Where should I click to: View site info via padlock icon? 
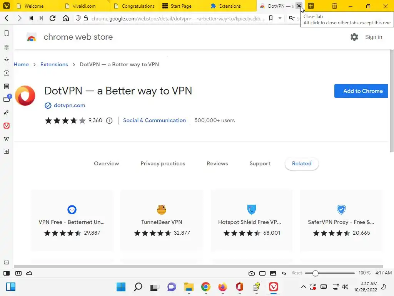coord(86,18)
